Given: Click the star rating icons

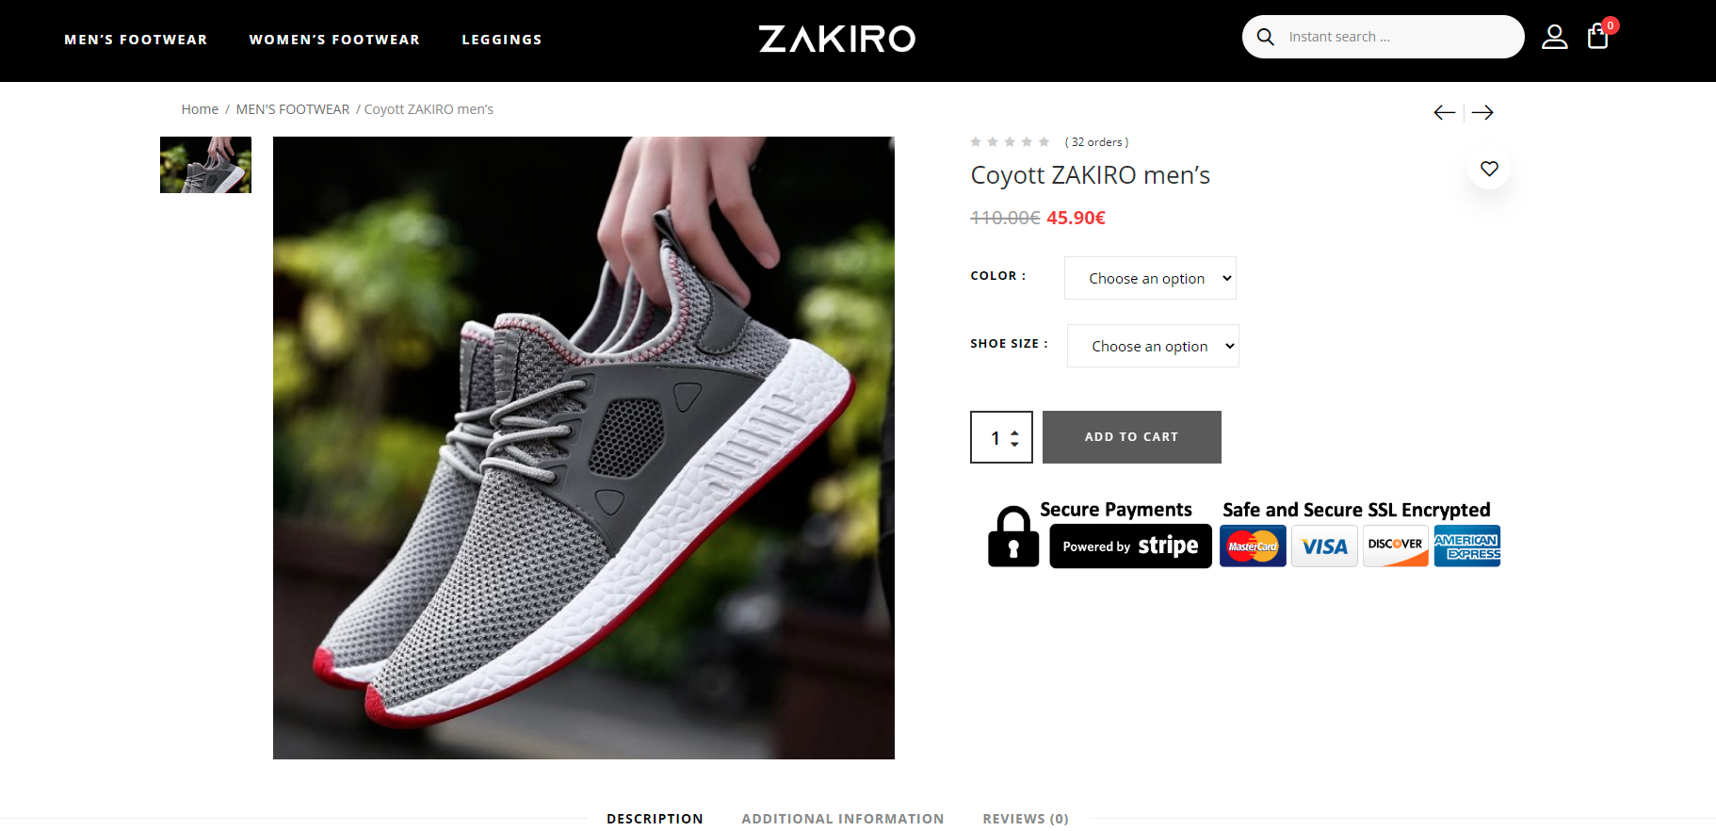Looking at the screenshot, I should click(1010, 142).
